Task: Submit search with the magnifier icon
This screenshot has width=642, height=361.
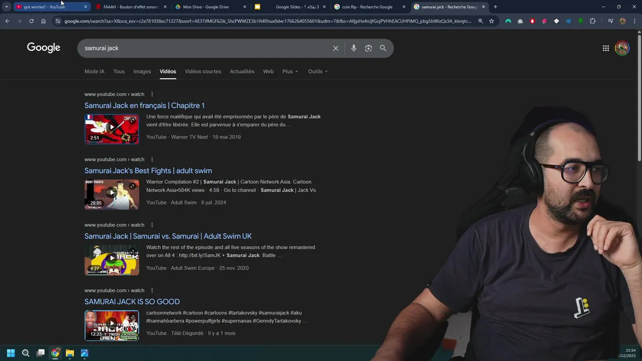Action: pos(383,48)
